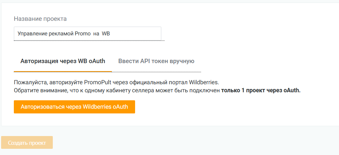
Task: Place cursor on word Promo in input
Action: [82, 34]
